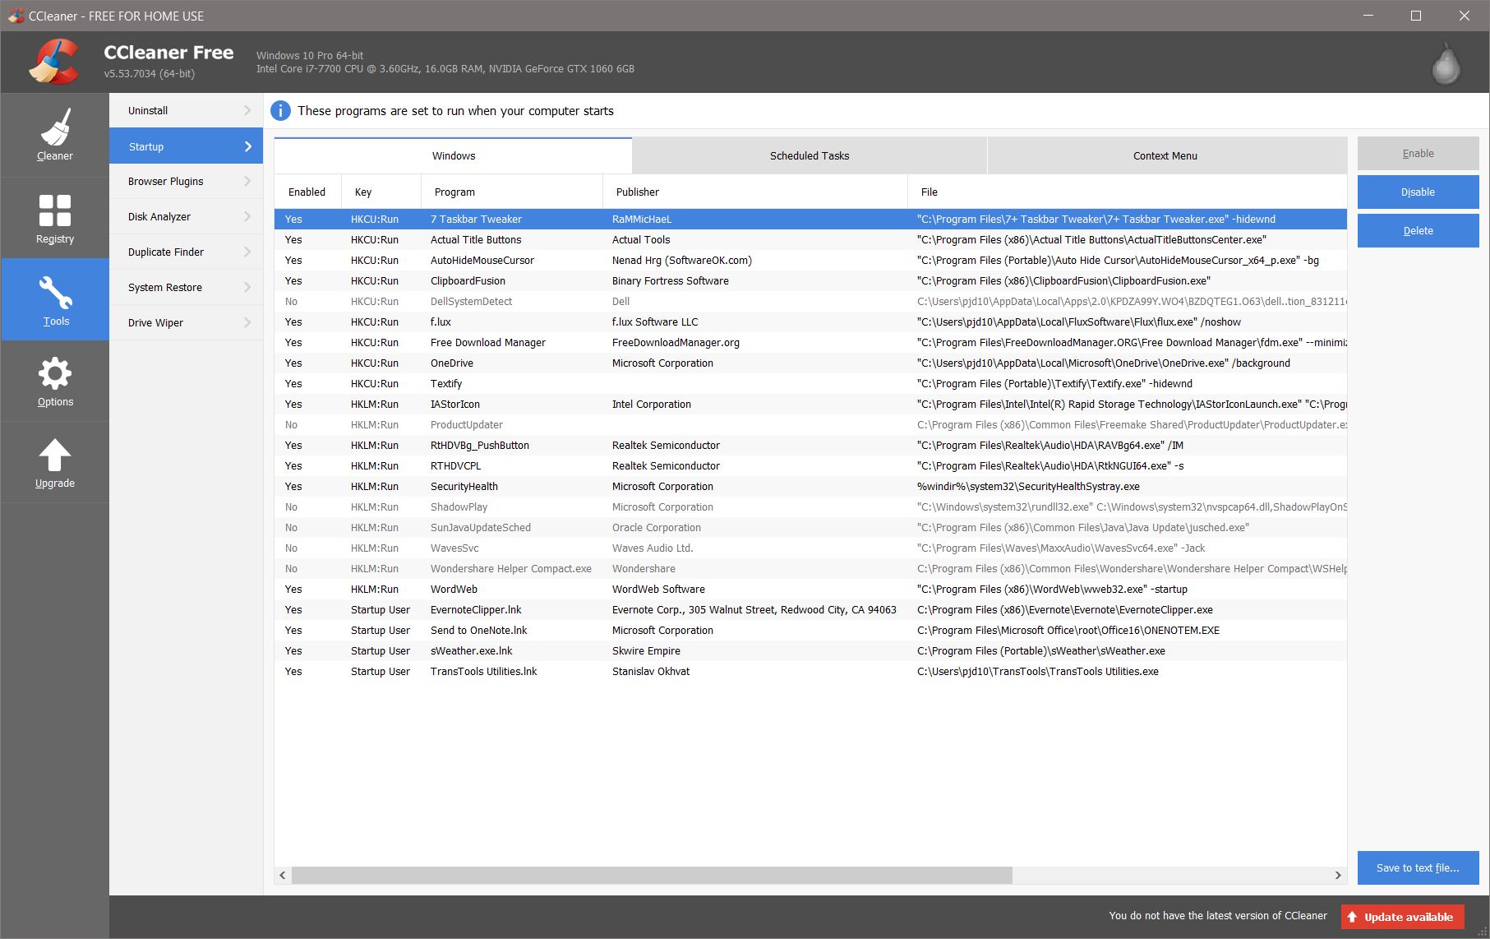Click the pear icon in header
The height and width of the screenshot is (939, 1490).
click(1446, 62)
